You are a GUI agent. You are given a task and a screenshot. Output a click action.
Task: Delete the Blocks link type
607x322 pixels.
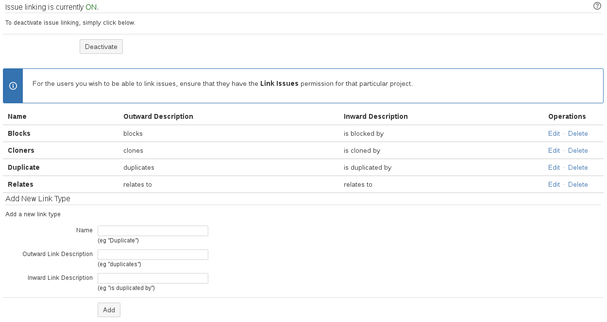[578, 133]
